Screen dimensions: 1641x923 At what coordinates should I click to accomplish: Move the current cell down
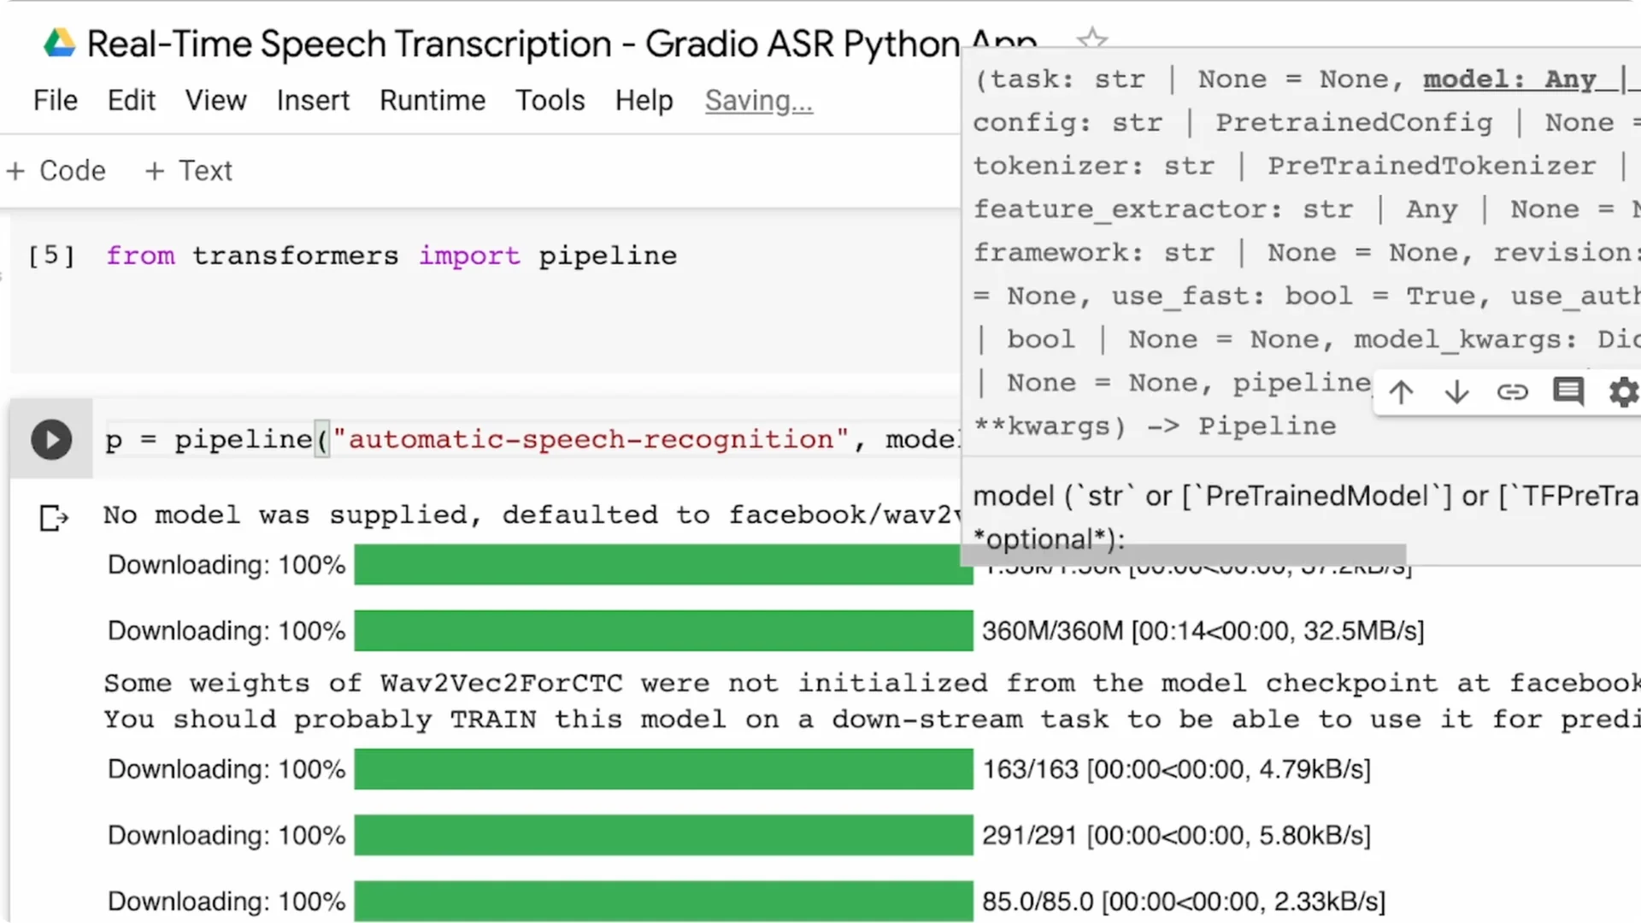(x=1456, y=392)
